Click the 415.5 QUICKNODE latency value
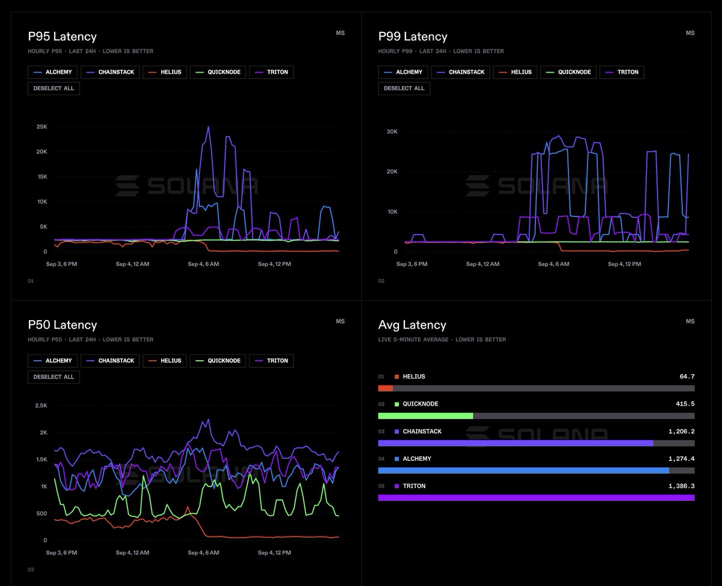 (685, 404)
